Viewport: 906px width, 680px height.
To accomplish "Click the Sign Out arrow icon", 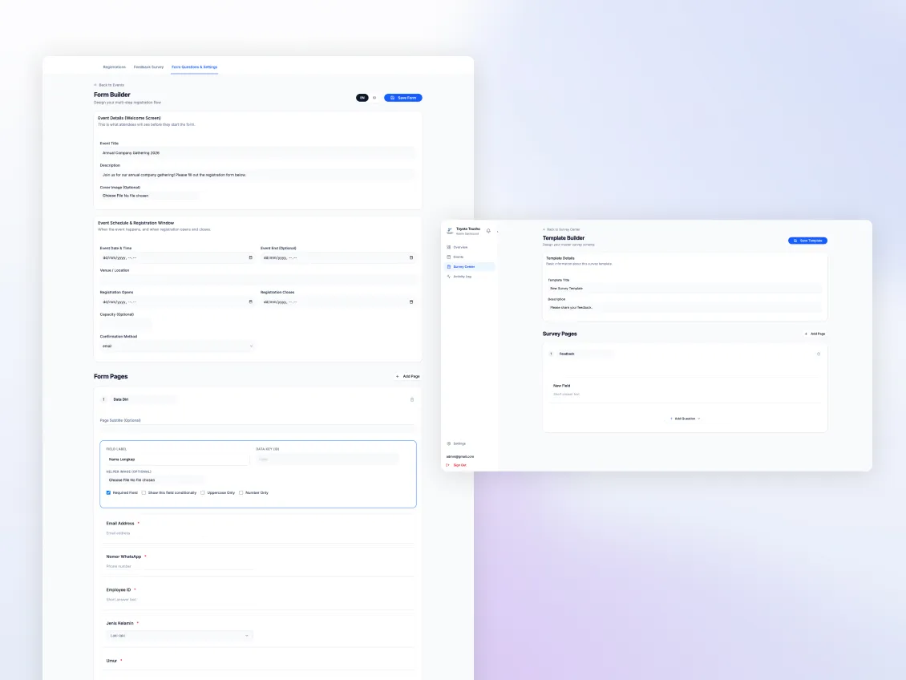I will click(448, 465).
